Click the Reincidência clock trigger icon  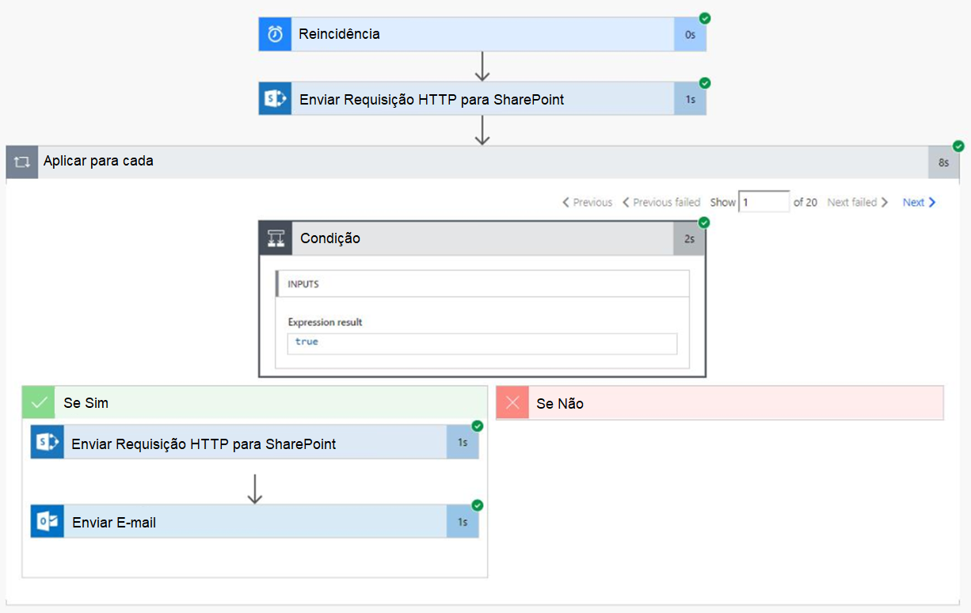[x=275, y=34]
